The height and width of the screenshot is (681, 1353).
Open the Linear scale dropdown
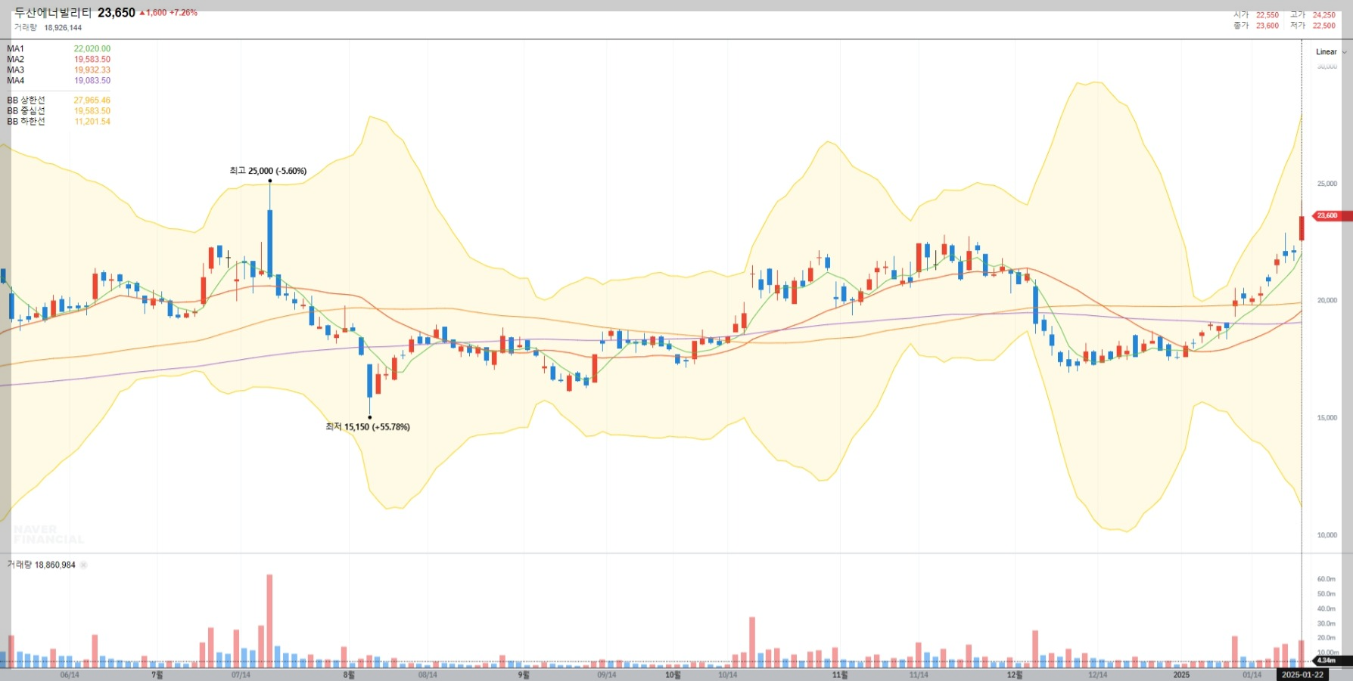[1331, 52]
